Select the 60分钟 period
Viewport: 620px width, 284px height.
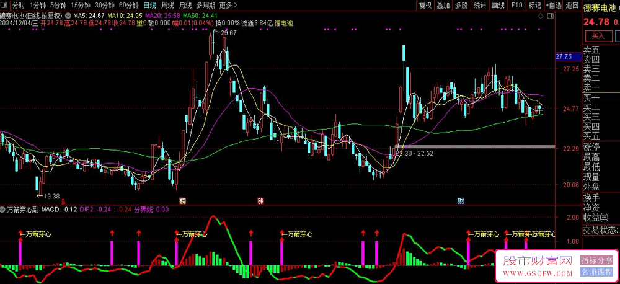coord(128,6)
